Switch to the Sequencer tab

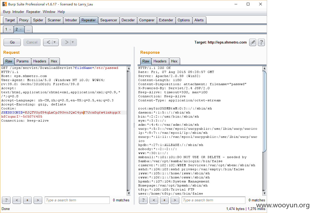[x=109, y=20]
